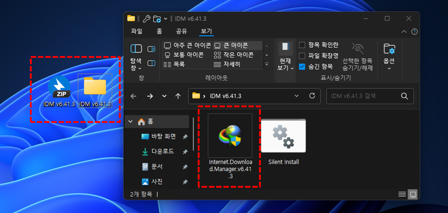Select the Internet.Download.Manager.v6.41.3 installer file
The width and height of the screenshot is (448, 213).
pos(230,146)
